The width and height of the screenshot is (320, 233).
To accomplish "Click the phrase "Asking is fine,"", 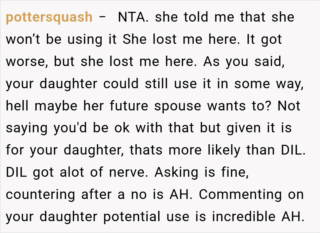I will coord(201,173).
